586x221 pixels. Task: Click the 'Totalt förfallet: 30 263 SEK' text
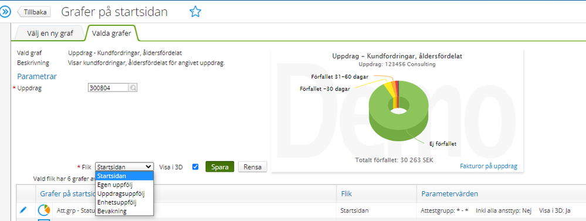[394, 160]
